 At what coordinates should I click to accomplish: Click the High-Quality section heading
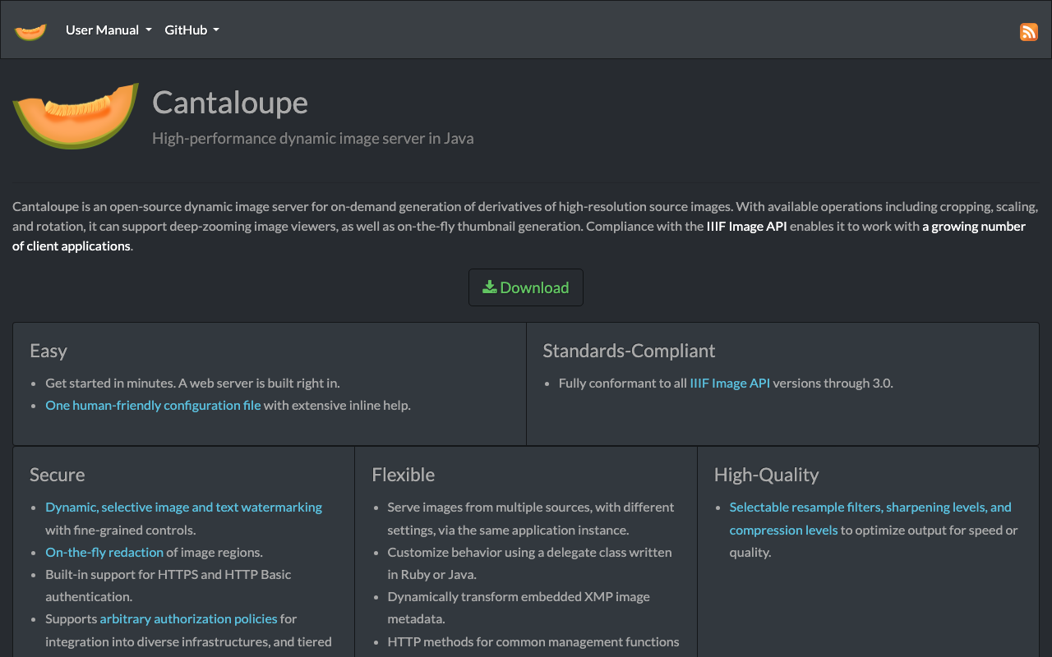click(766, 475)
